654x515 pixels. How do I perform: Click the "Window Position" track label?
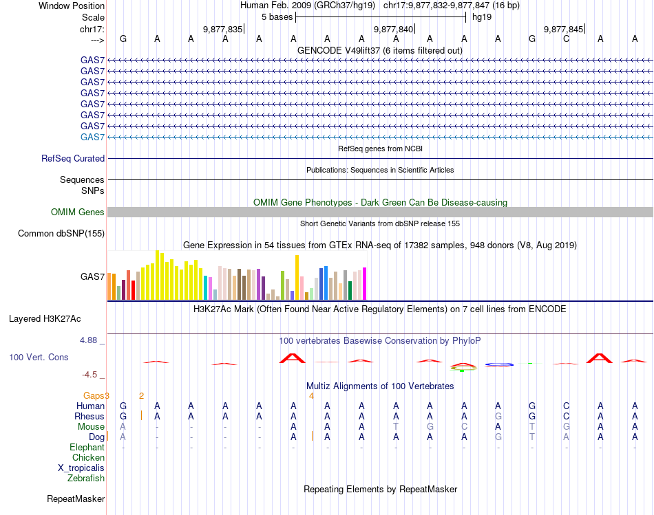[72, 6]
